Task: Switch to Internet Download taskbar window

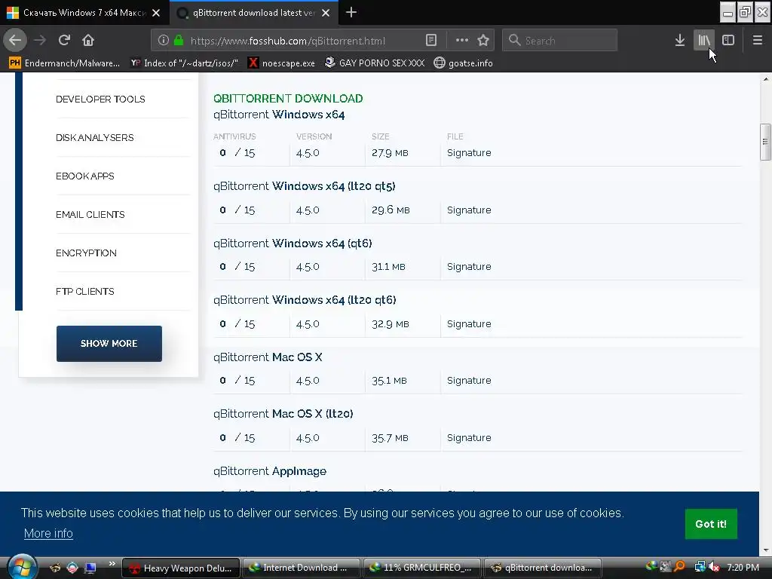Action: [x=300, y=568]
